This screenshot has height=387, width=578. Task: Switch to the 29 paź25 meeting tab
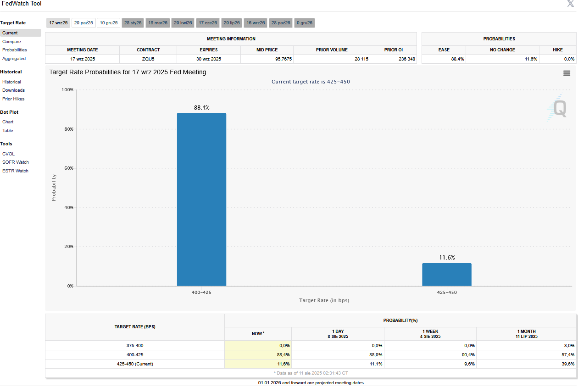(83, 23)
